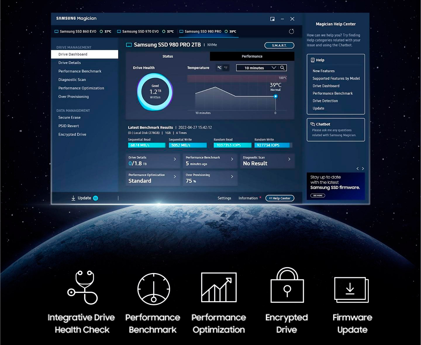Go to next help center banner
421x345 pixels.
click(363, 169)
